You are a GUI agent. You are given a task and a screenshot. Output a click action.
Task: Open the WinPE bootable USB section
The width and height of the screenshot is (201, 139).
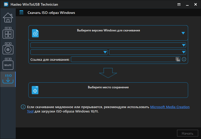pyautogui.click(x=8, y=64)
